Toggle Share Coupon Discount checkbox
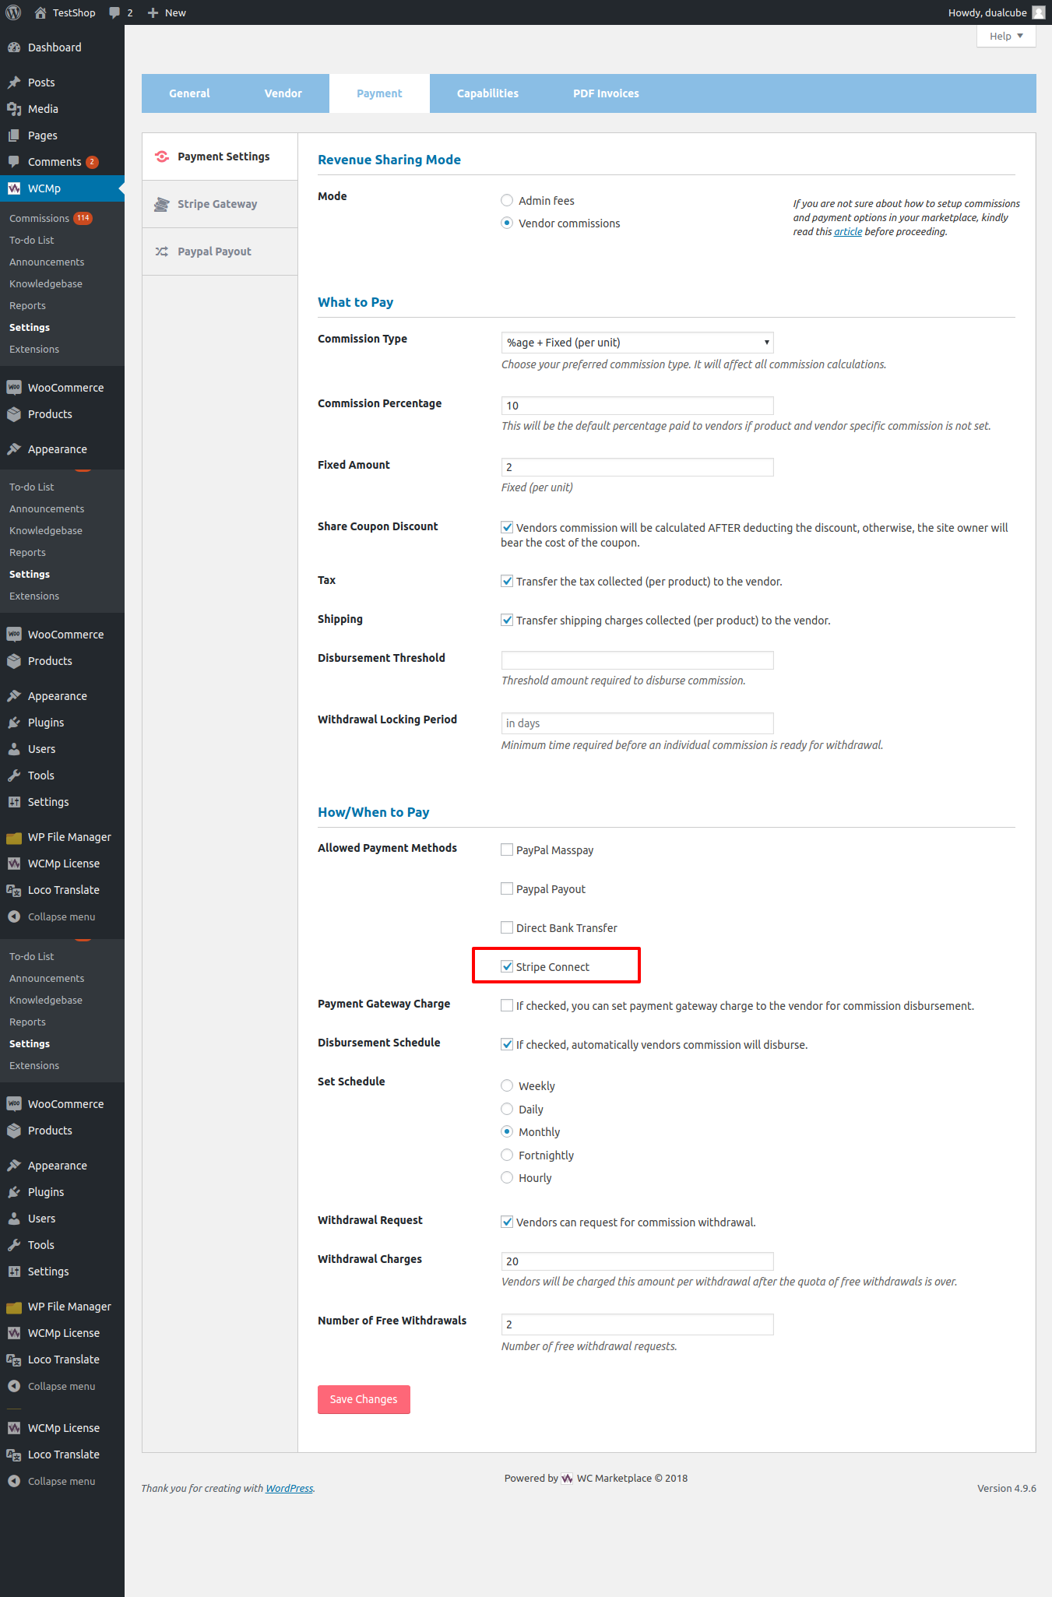 point(507,528)
